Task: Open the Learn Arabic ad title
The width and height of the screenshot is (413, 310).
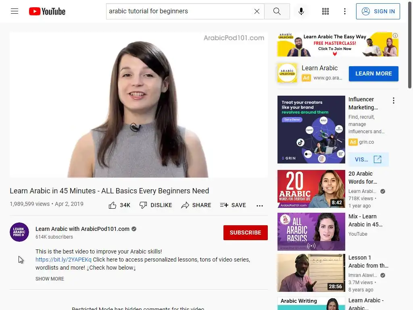Action: tap(319, 68)
